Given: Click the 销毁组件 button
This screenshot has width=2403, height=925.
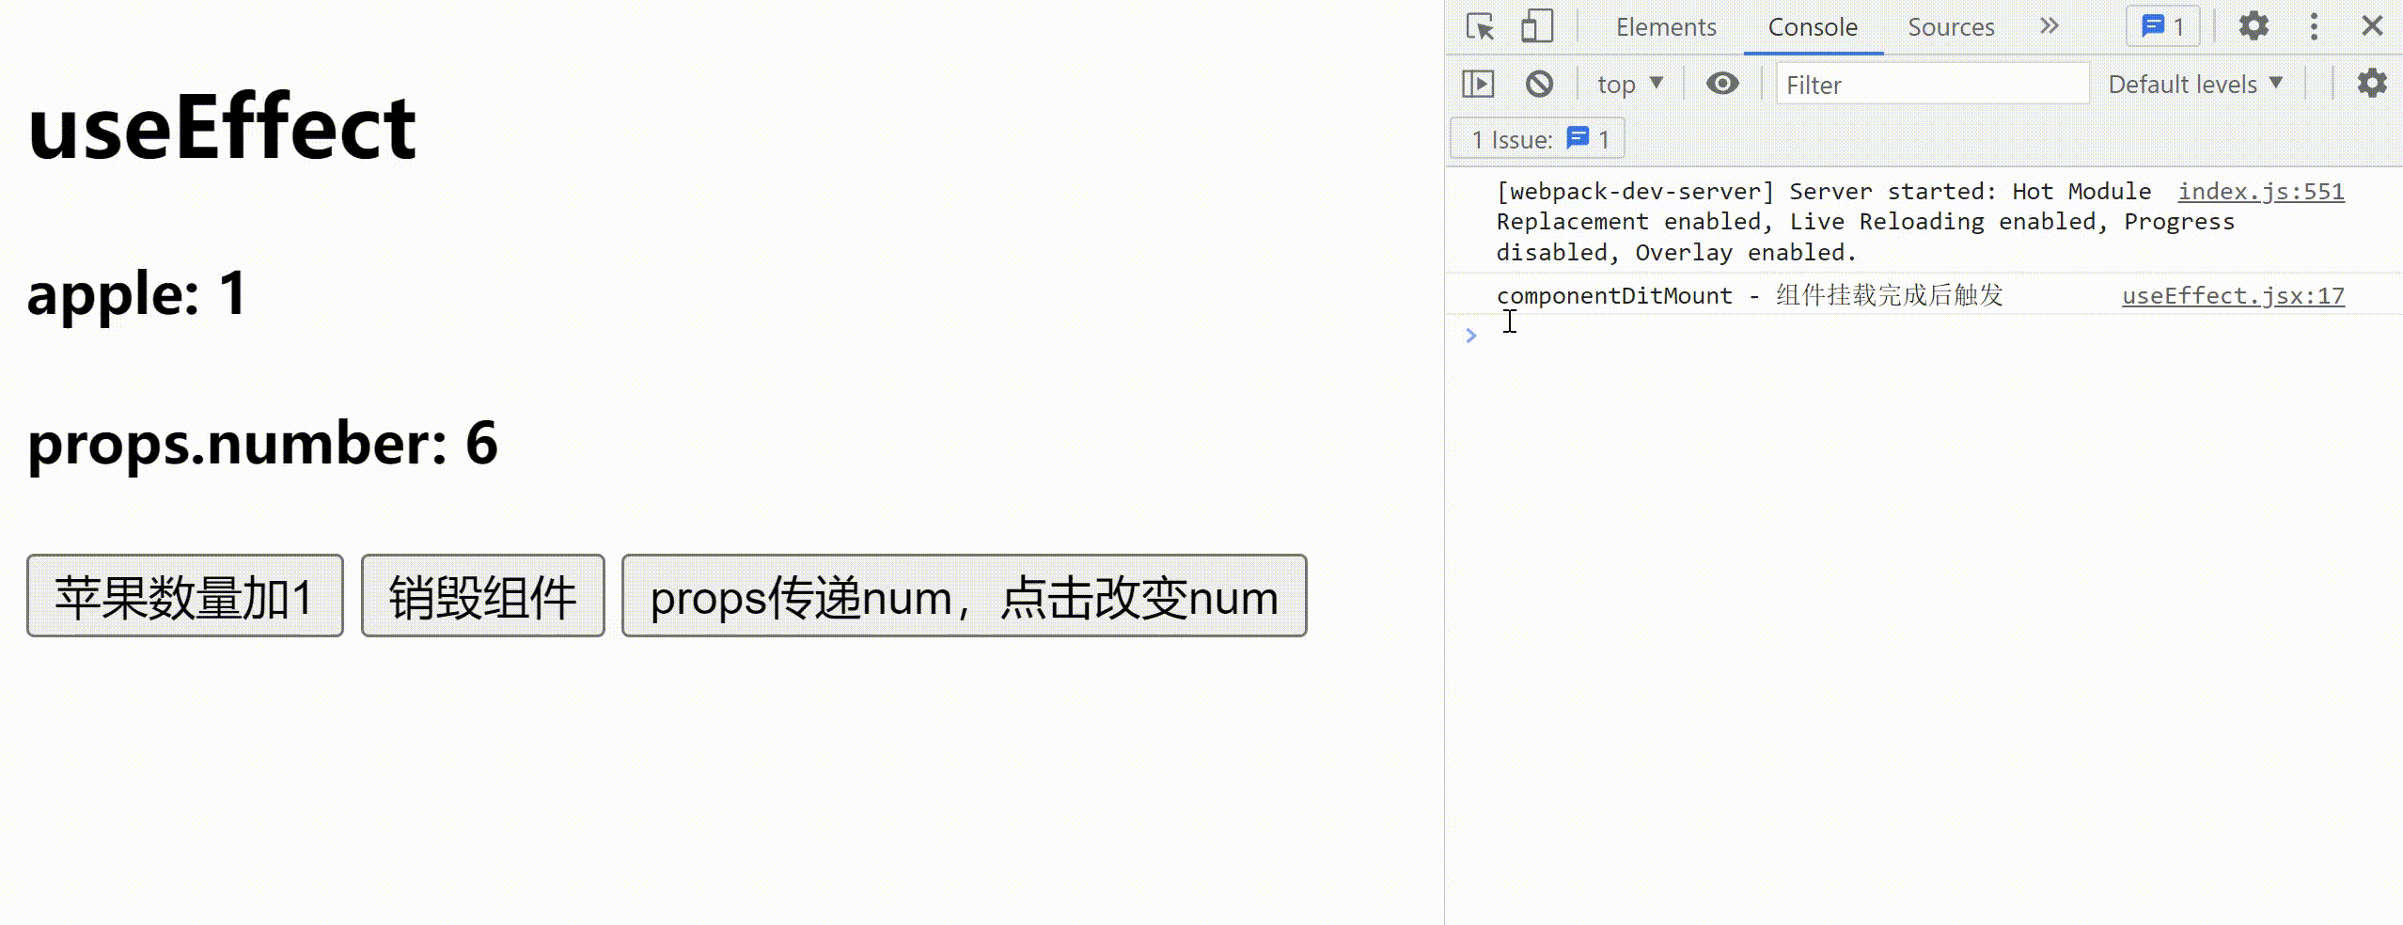Looking at the screenshot, I should tap(482, 598).
